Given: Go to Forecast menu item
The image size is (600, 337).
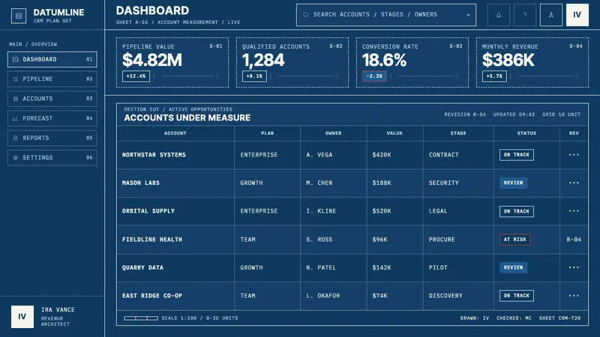Looking at the screenshot, I should tap(52, 118).
